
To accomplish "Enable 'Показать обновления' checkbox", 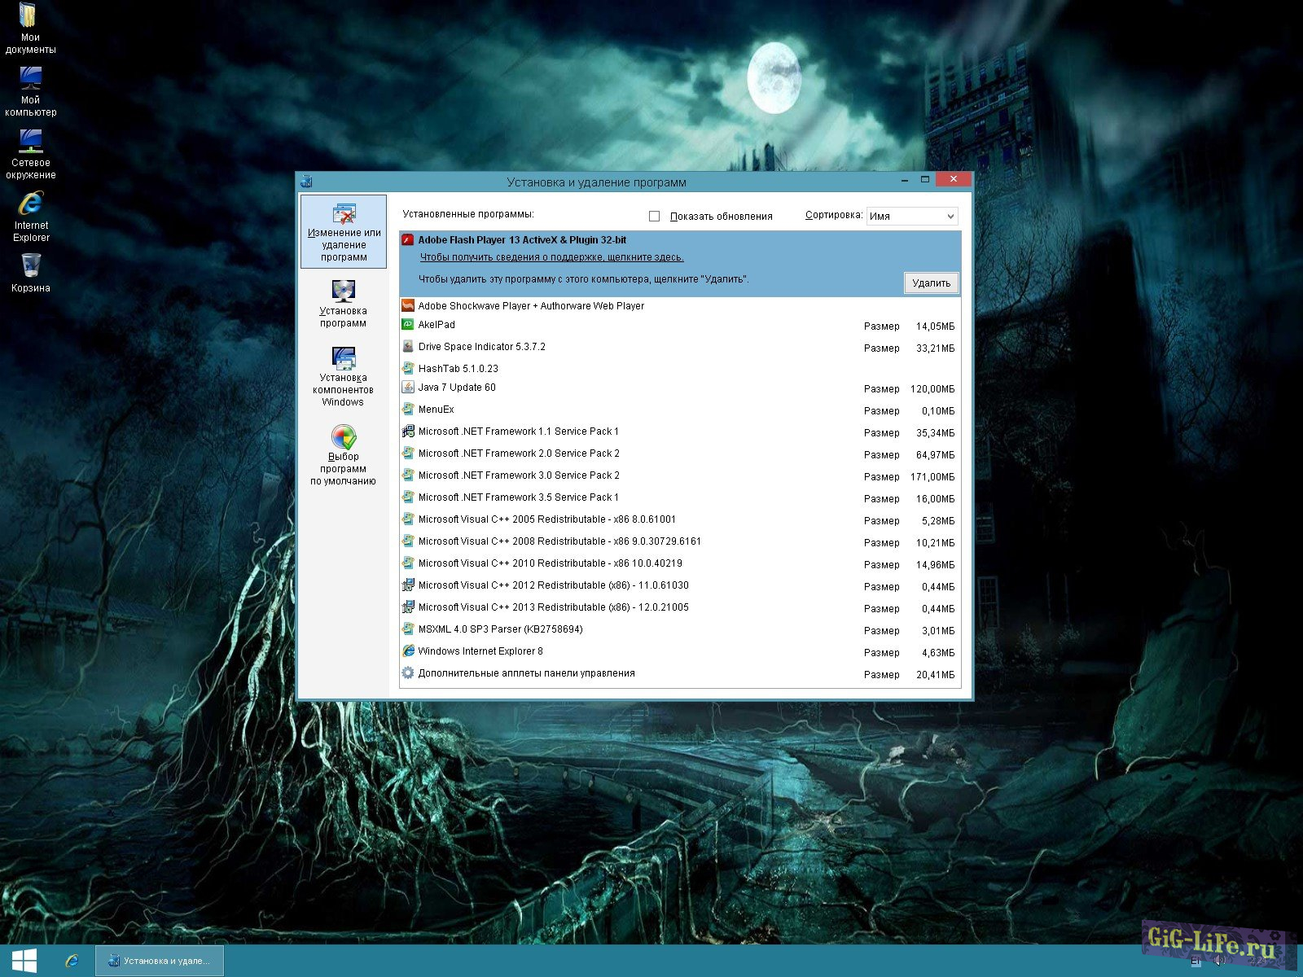I will (654, 217).
